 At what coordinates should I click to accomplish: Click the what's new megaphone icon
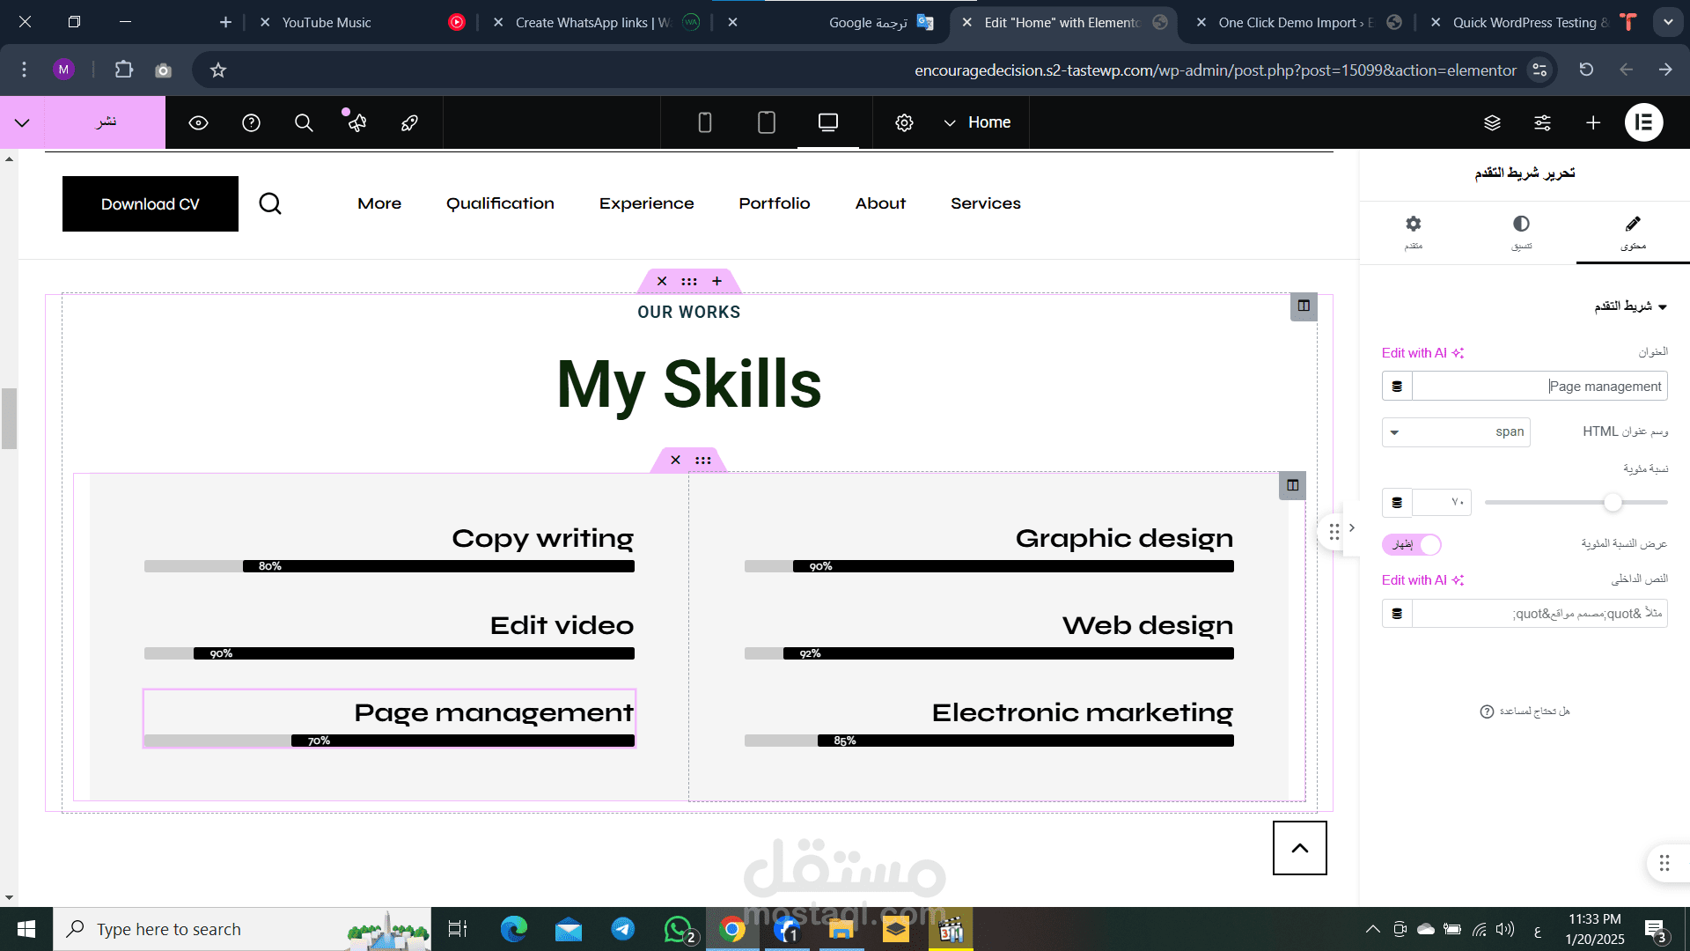[356, 122]
